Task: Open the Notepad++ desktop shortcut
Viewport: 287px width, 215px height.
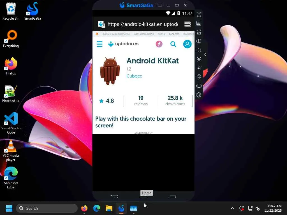Action: (11, 94)
